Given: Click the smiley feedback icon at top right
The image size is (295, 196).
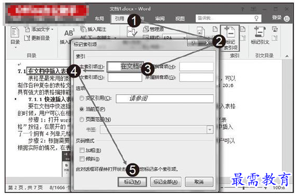Looking at the screenshot, I should 287,18.
